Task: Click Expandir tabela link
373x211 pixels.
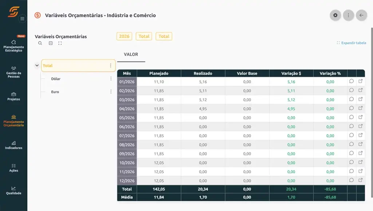Action: pyautogui.click(x=352, y=43)
